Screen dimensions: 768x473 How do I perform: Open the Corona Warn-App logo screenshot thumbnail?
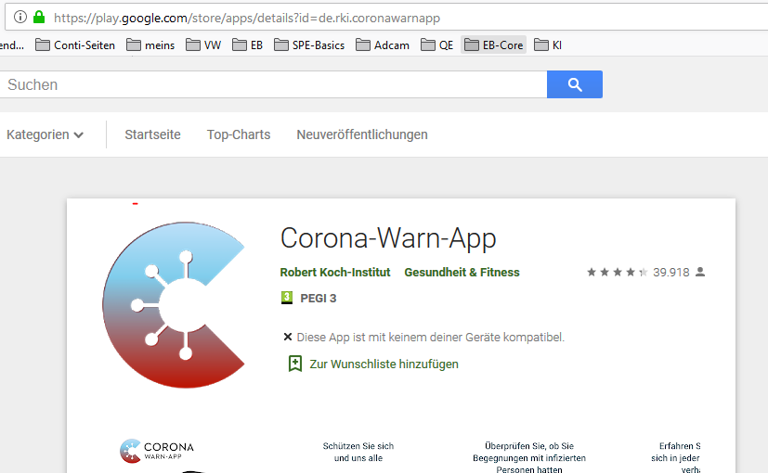point(157,451)
